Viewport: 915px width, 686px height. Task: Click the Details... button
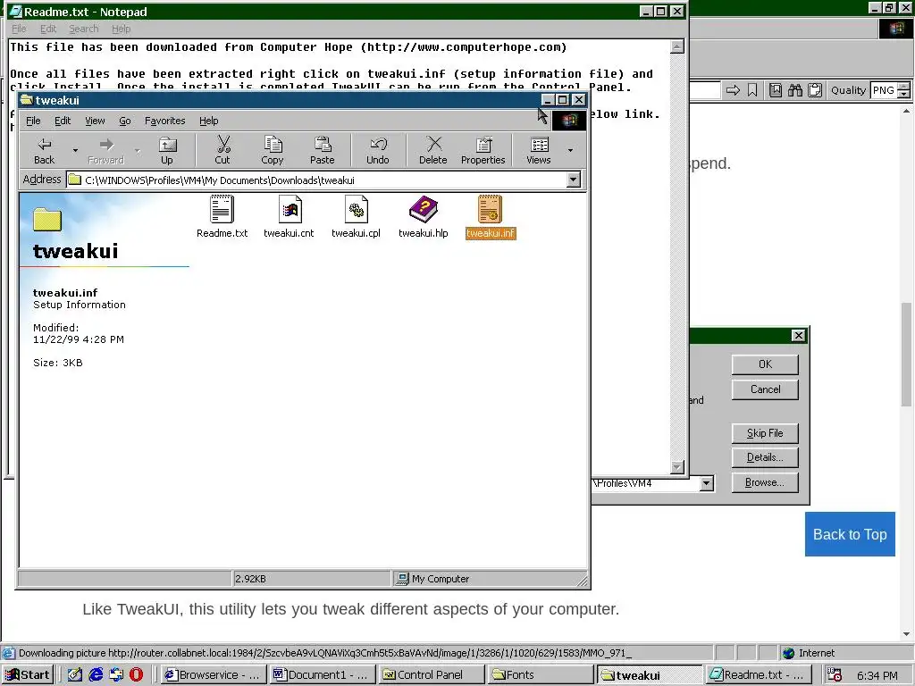[x=765, y=458]
